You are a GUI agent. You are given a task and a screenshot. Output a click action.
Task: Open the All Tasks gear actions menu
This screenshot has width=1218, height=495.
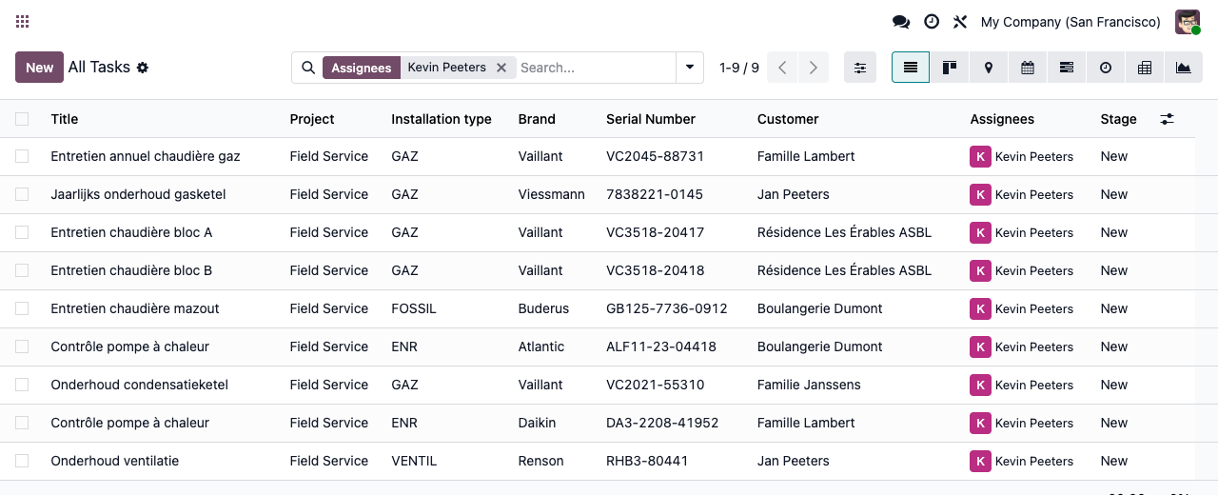pos(143,68)
